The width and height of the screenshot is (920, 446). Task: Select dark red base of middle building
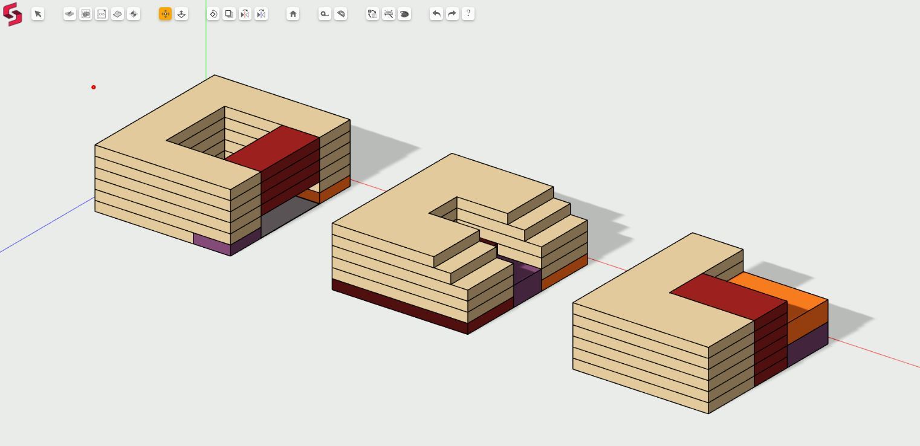pyautogui.click(x=399, y=306)
